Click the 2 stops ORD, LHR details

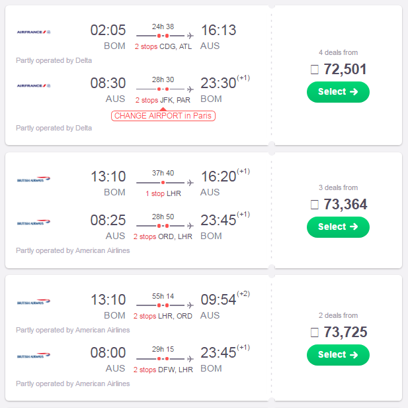[163, 236]
